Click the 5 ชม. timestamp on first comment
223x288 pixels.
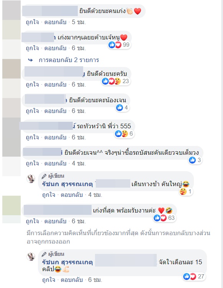[79, 22]
